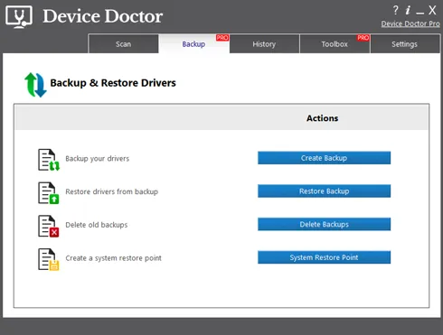Click the "Backup your drivers" text
443x335 pixels.
coord(98,159)
